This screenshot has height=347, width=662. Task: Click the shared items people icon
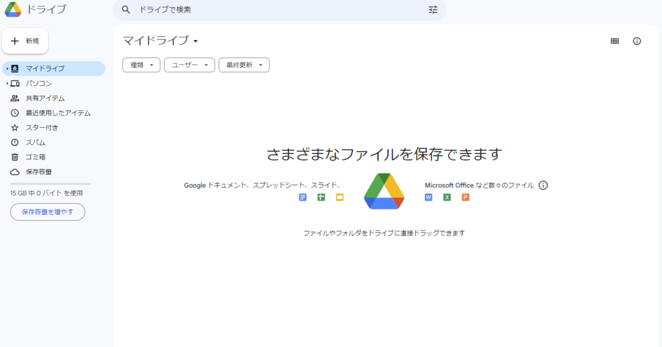pos(15,98)
